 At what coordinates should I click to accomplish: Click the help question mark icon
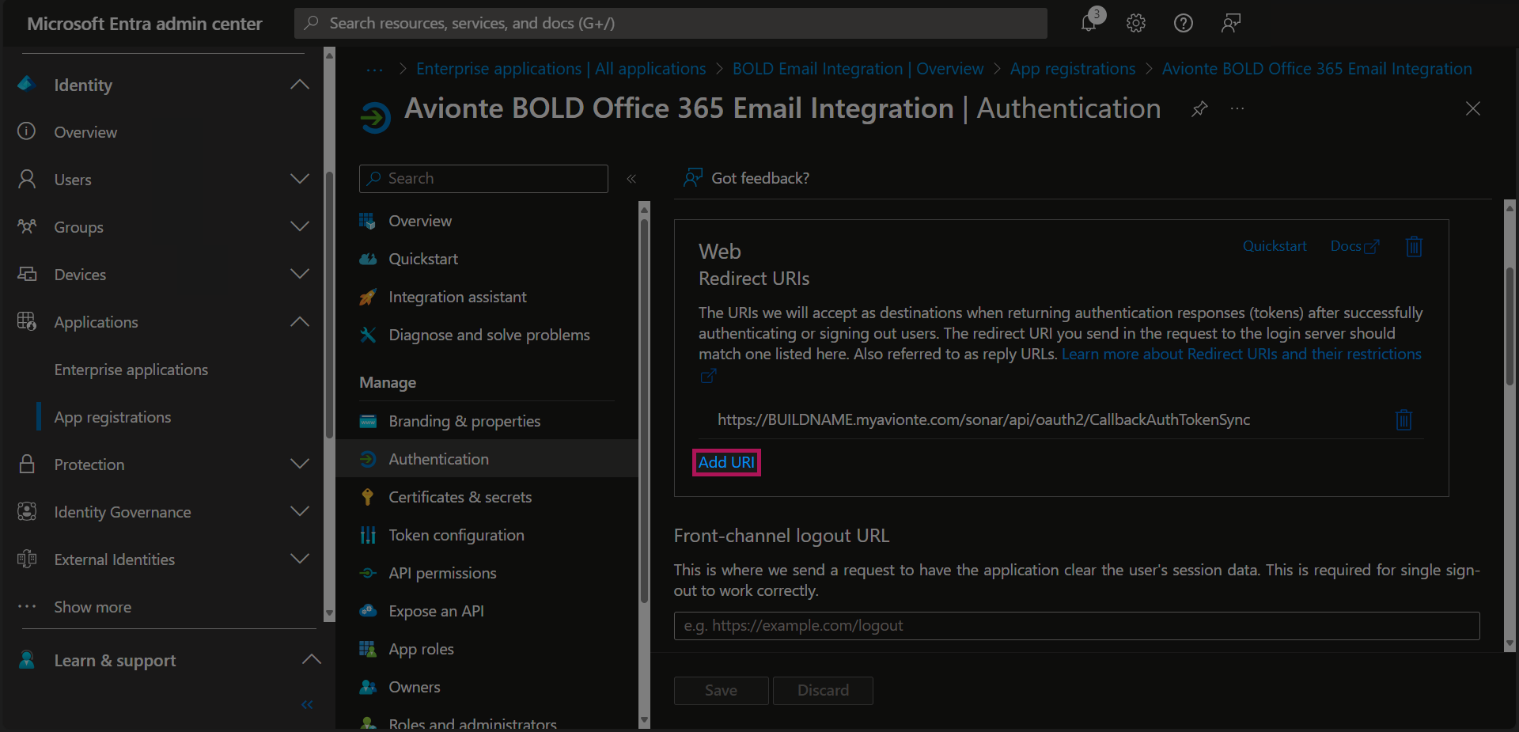coord(1183,23)
